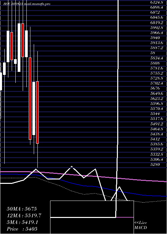
Task: Click the 5992.8 price axis label
Action: (157, 28)
